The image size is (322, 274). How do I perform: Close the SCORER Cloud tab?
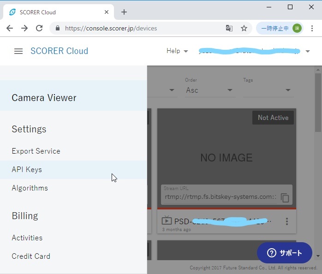coord(107,12)
